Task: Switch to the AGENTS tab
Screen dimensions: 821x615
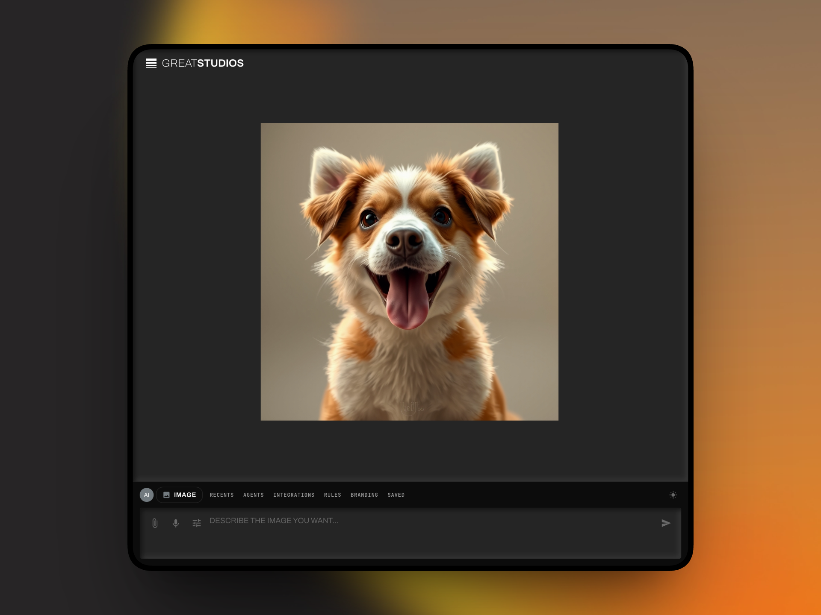Action: coord(254,495)
